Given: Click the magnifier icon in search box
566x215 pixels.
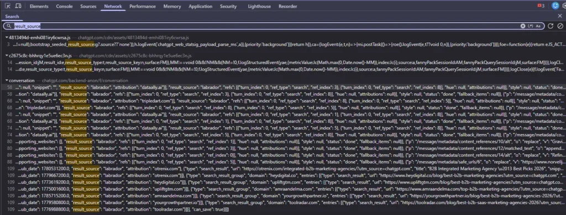Looking at the screenshot, I should 8,26.
